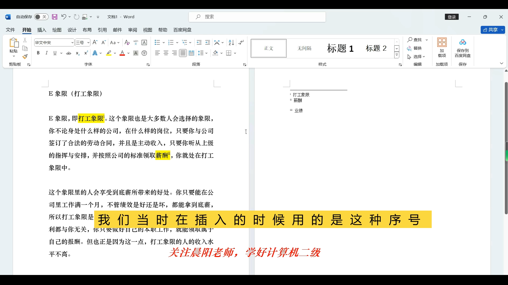Toggle the 自动保存 autosave switch
Viewport: 508px width, 285px height.
[41, 17]
